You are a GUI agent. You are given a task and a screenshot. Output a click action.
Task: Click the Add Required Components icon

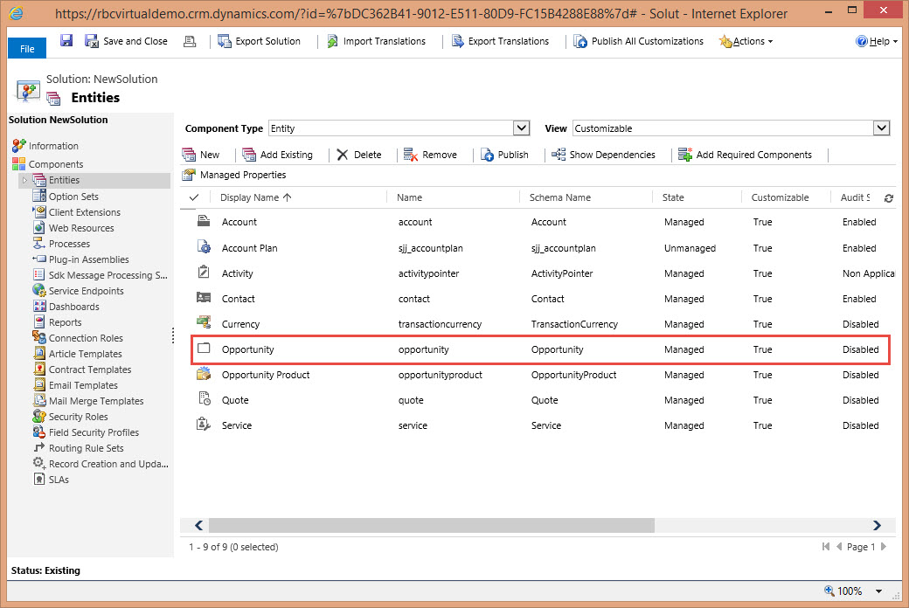pyautogui.click(x=685, y=155)
